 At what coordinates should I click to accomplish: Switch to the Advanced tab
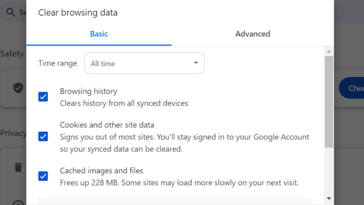click(x=252, y=34)
